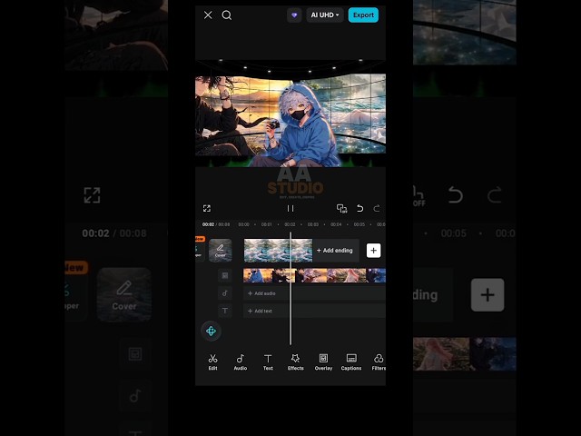This screenshot has height=436, width=581.
Task: Toggle the preview OFF switch icon
Action: (x=341, y=208)
